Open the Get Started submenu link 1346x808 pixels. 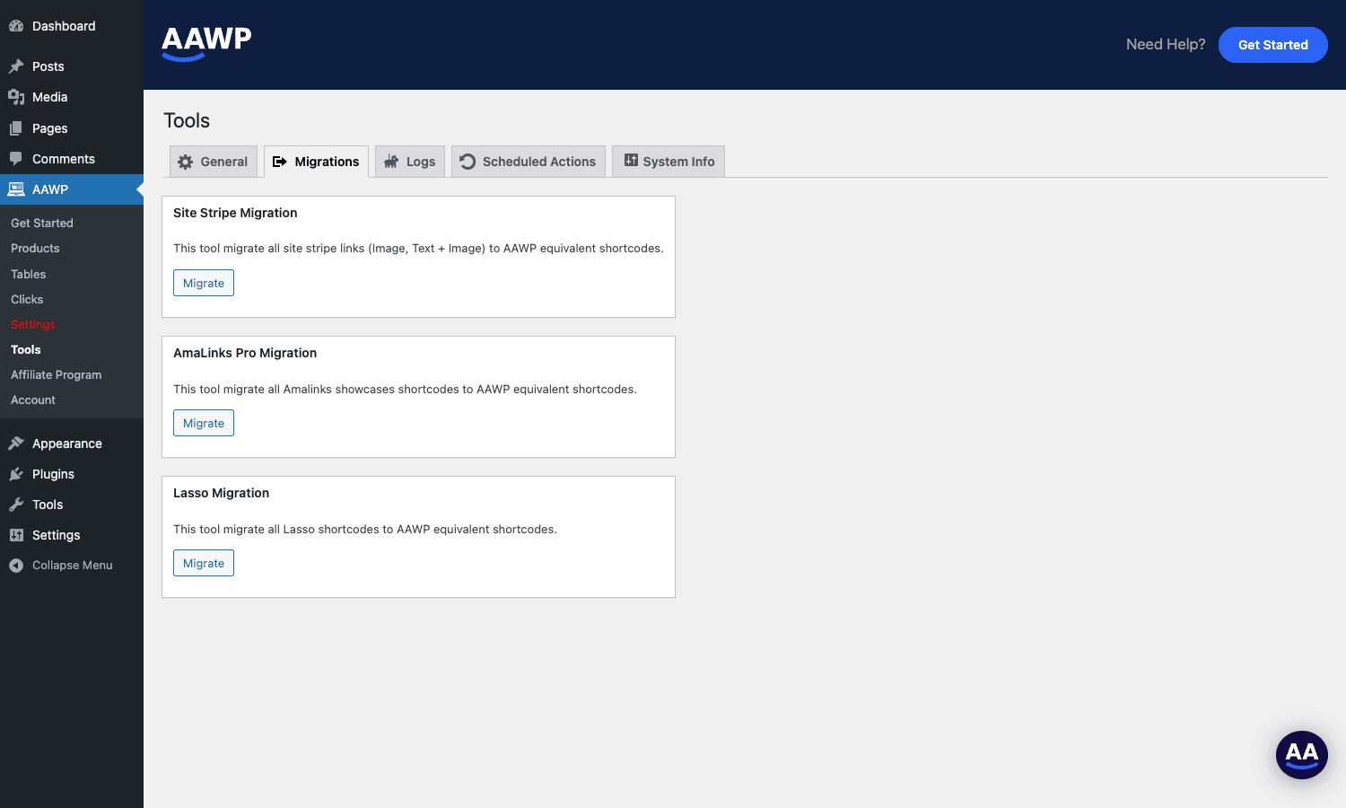coord(42,223)
